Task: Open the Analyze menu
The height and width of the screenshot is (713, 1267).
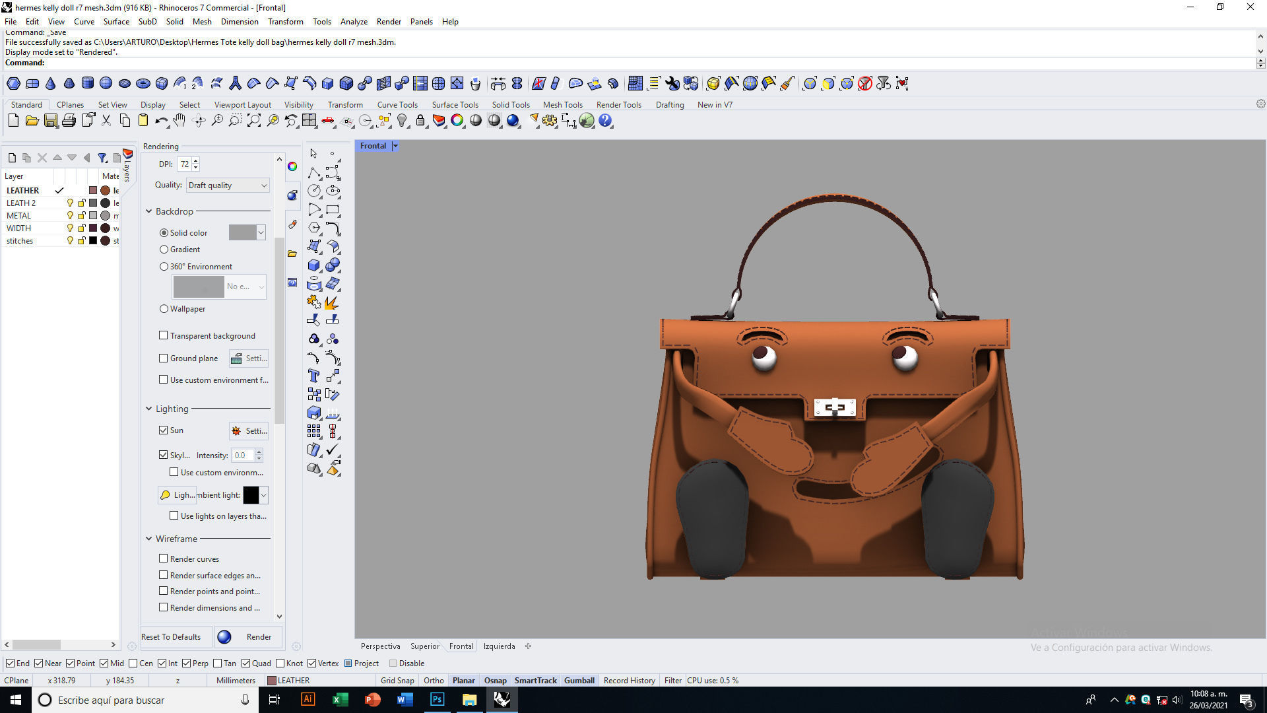Action: 354,21
